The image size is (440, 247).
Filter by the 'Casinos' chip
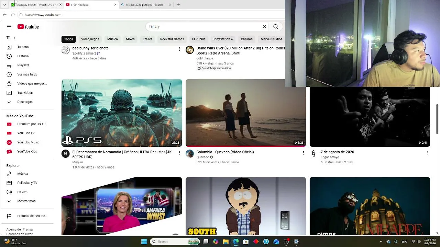click(246, 39)
